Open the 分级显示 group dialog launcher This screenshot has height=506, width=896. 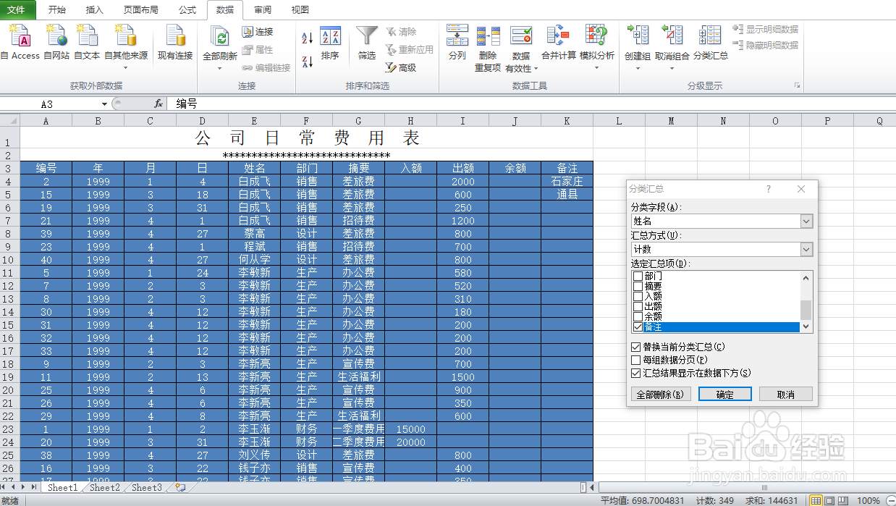tap(798, 85)
